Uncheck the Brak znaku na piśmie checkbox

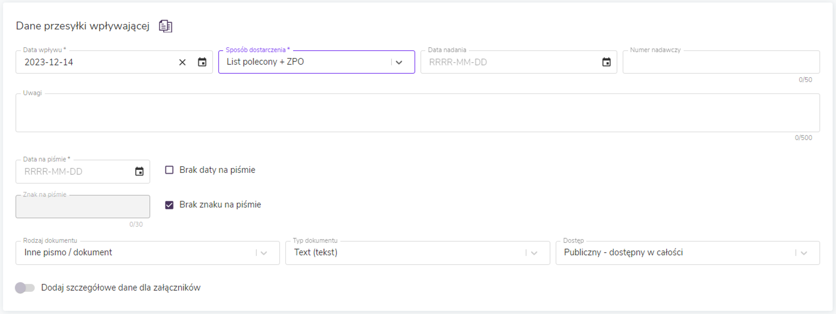point(169,205)
